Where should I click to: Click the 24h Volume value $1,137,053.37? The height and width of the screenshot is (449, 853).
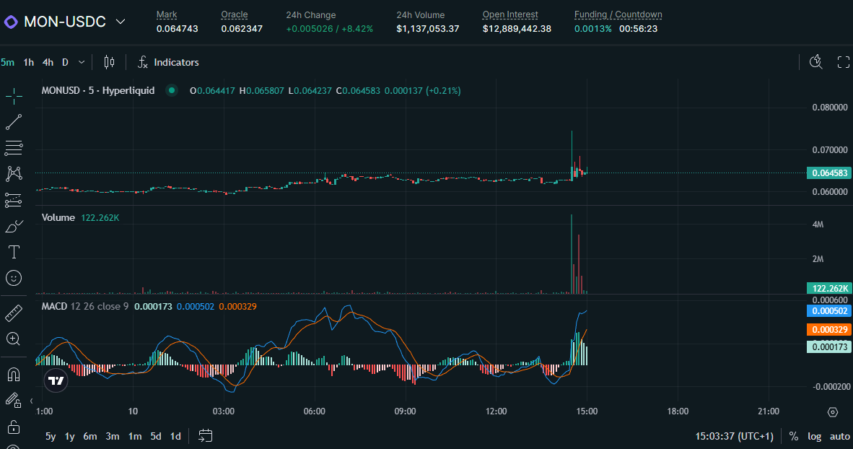(428, 29)
